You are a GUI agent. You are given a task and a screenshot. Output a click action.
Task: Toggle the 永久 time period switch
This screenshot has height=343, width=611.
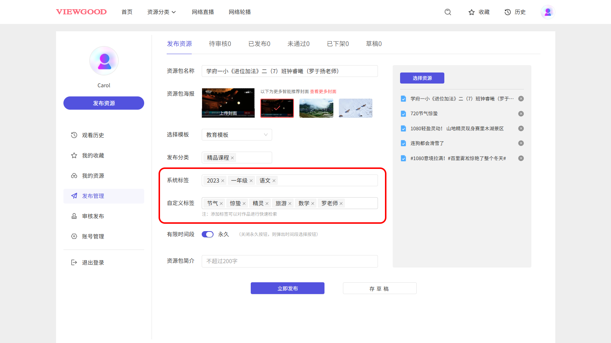pos(208,234)
